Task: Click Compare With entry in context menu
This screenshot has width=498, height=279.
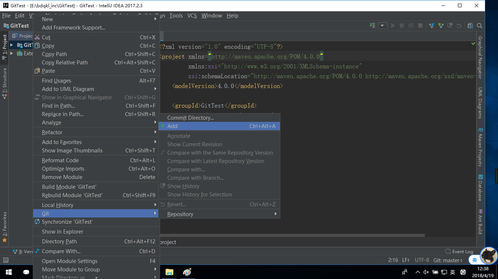Action: tap(96, 251)
